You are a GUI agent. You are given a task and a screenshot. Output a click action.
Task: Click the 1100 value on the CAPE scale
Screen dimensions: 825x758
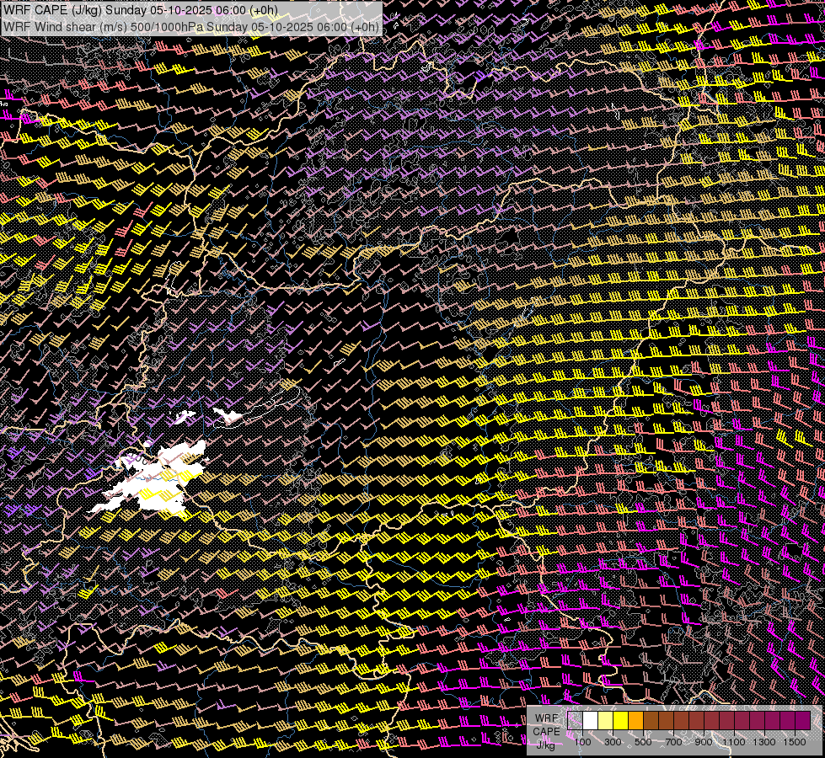(x=734, y=742)
